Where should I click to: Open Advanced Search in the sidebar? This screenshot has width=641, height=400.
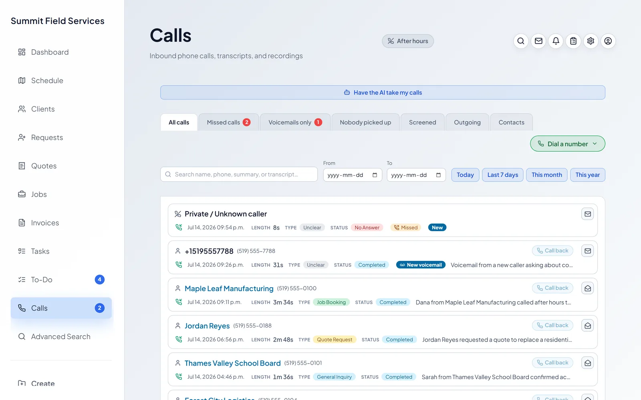61,336
